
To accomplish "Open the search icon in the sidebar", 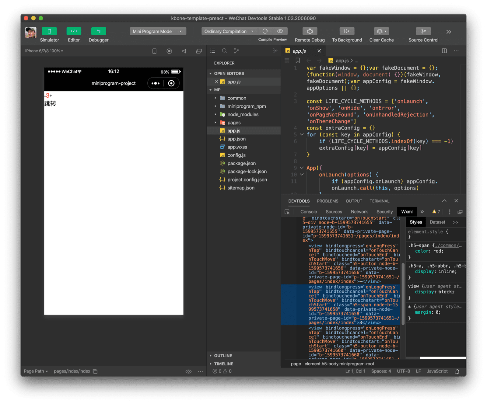I will (x=224, y=51).
